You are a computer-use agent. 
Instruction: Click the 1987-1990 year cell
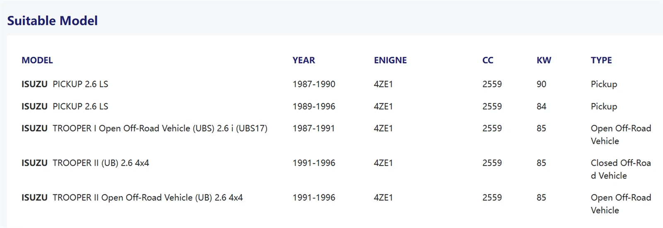[314, 84]
